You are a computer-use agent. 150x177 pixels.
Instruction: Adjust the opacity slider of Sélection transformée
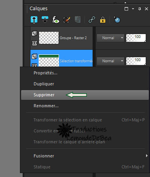136,61
